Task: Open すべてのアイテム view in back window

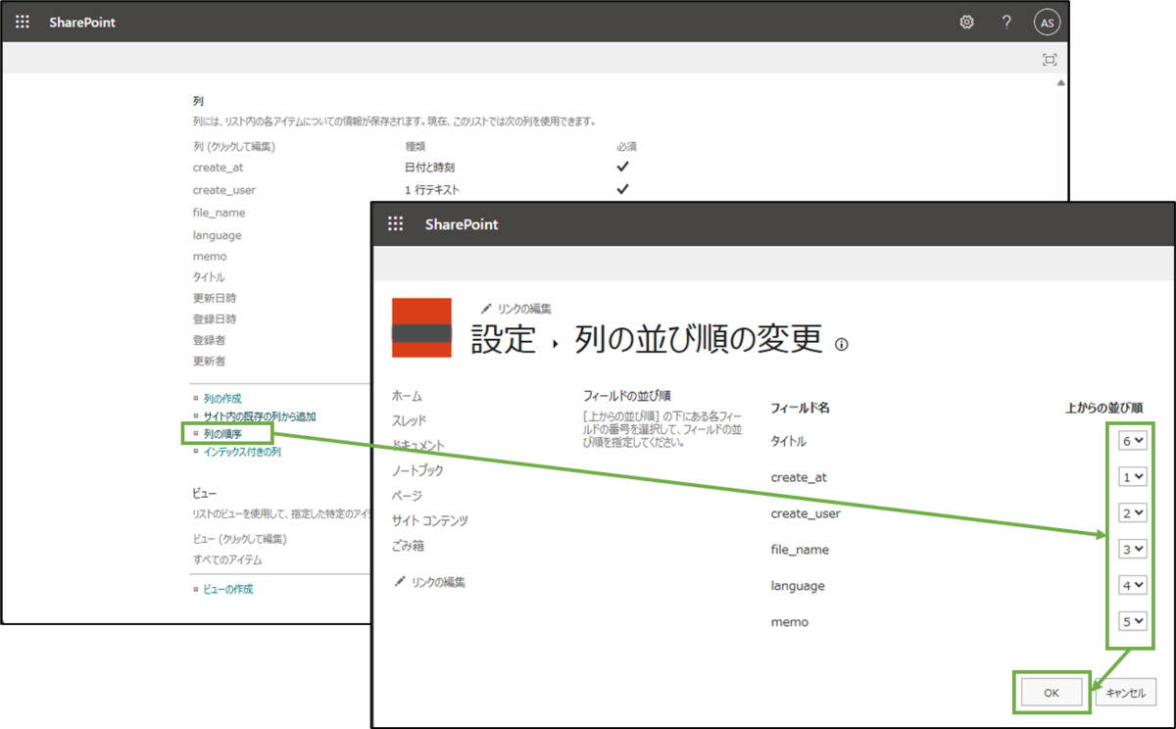Action: point(227,559)
